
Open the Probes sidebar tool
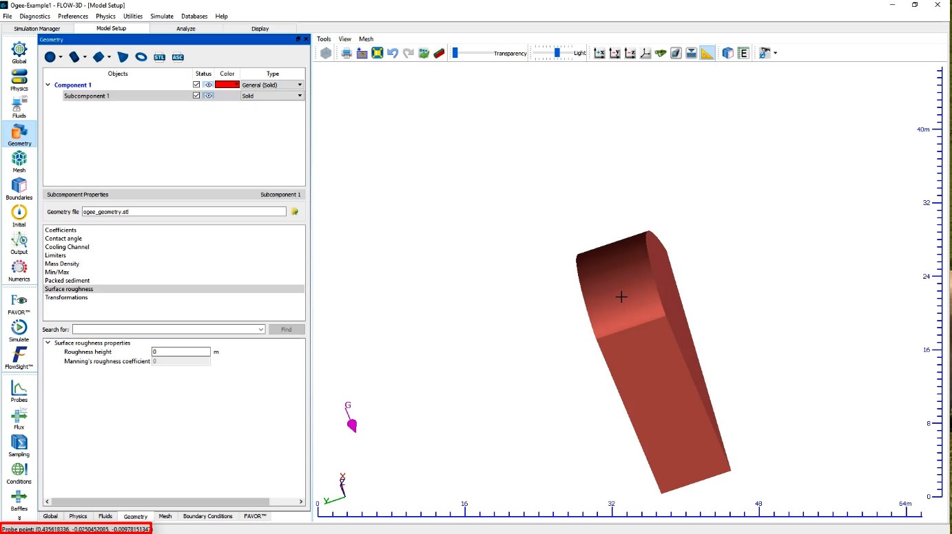point(19,391)
